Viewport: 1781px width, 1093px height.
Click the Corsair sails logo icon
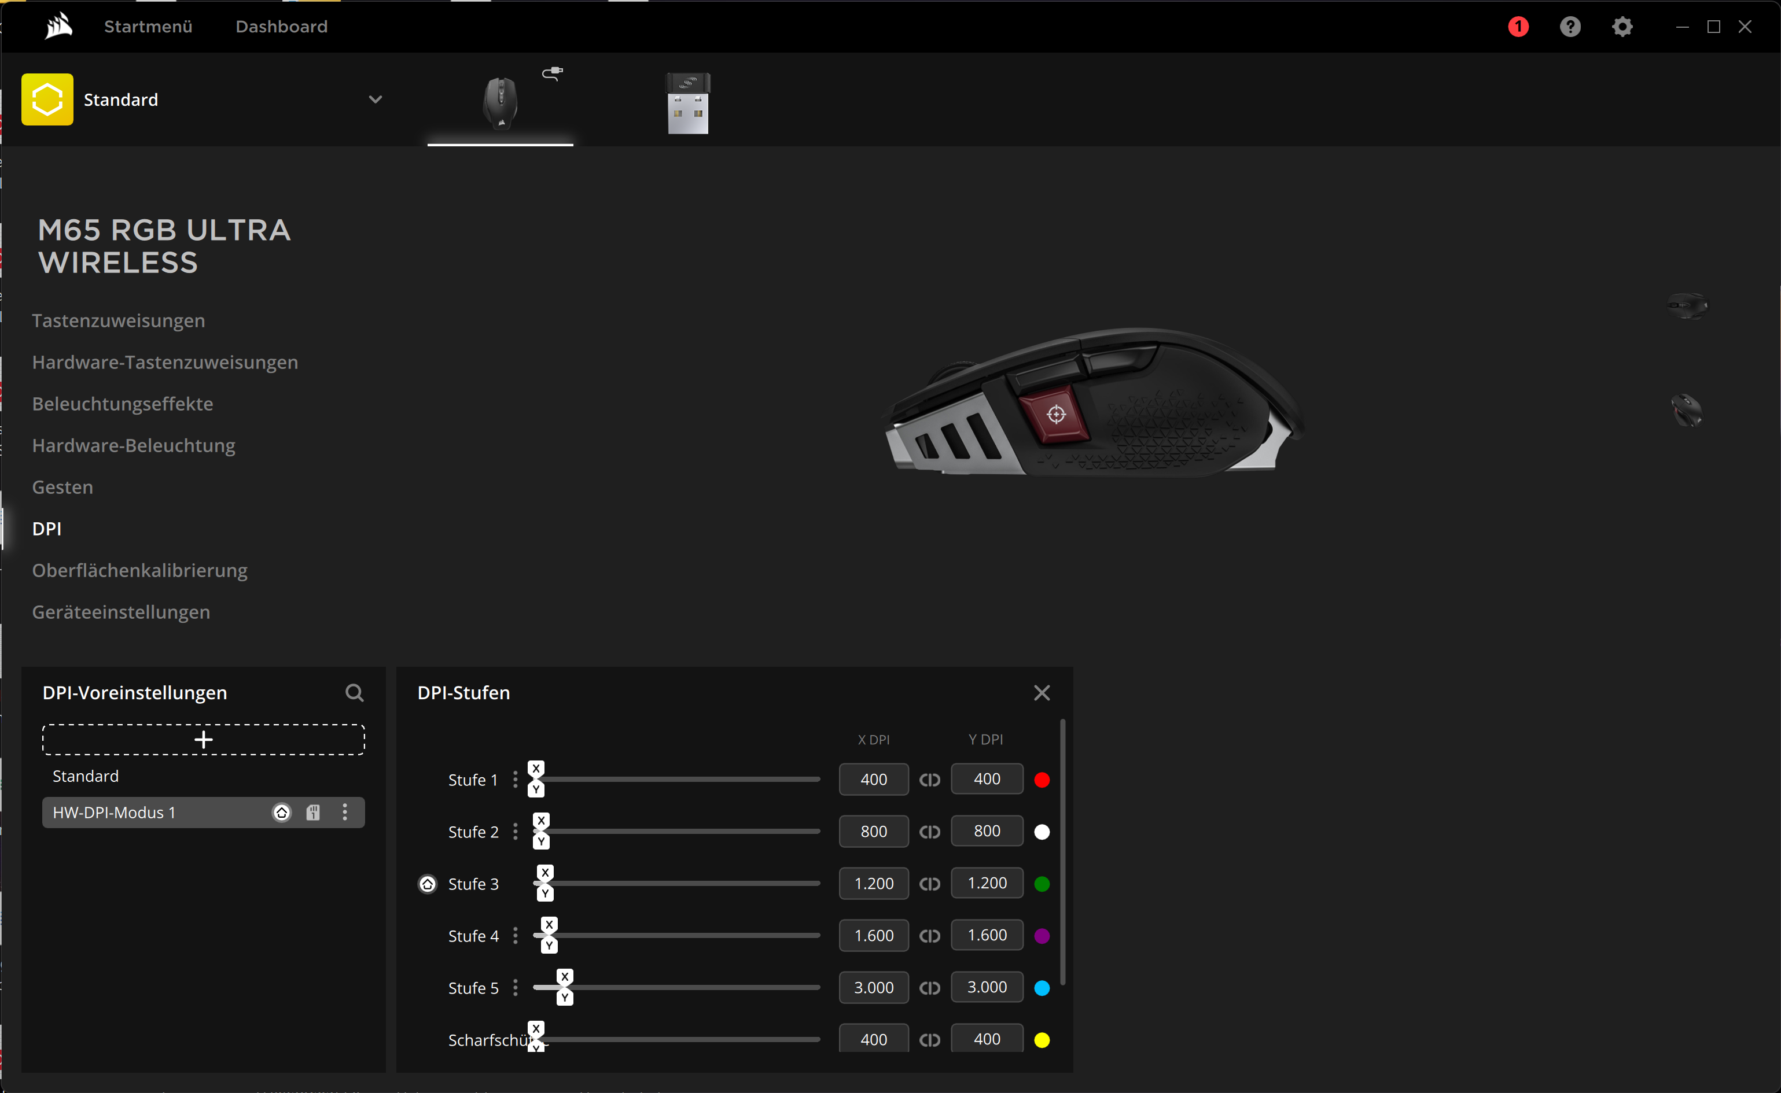[58, 27]
